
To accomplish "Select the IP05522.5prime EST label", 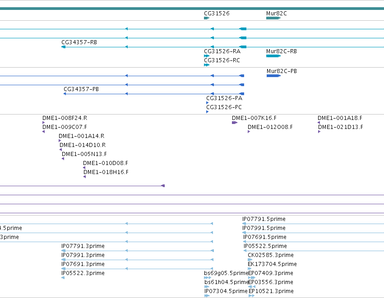I will coord(265,246).
